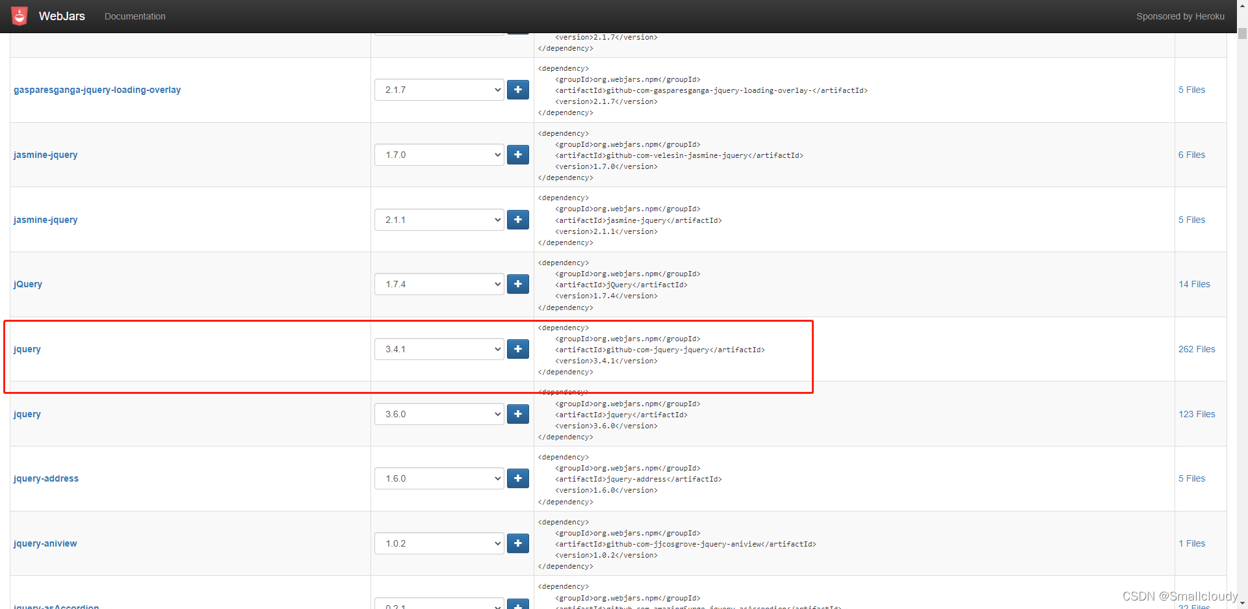Click plus button beside jquery version 3.6.0

518,414
